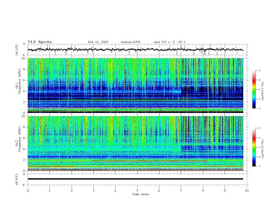Click the ch.1 spectrogram panel
The image size is (278, 214).
[135, 85]
